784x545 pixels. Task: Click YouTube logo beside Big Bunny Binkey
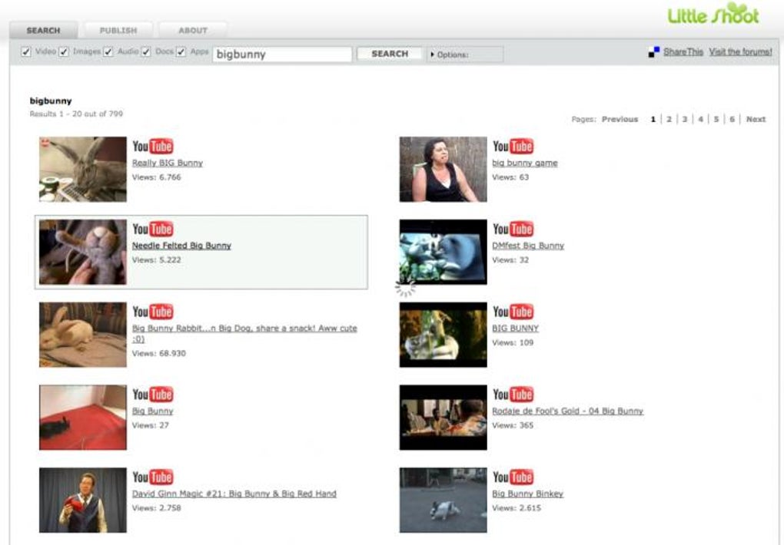[513, 477]
